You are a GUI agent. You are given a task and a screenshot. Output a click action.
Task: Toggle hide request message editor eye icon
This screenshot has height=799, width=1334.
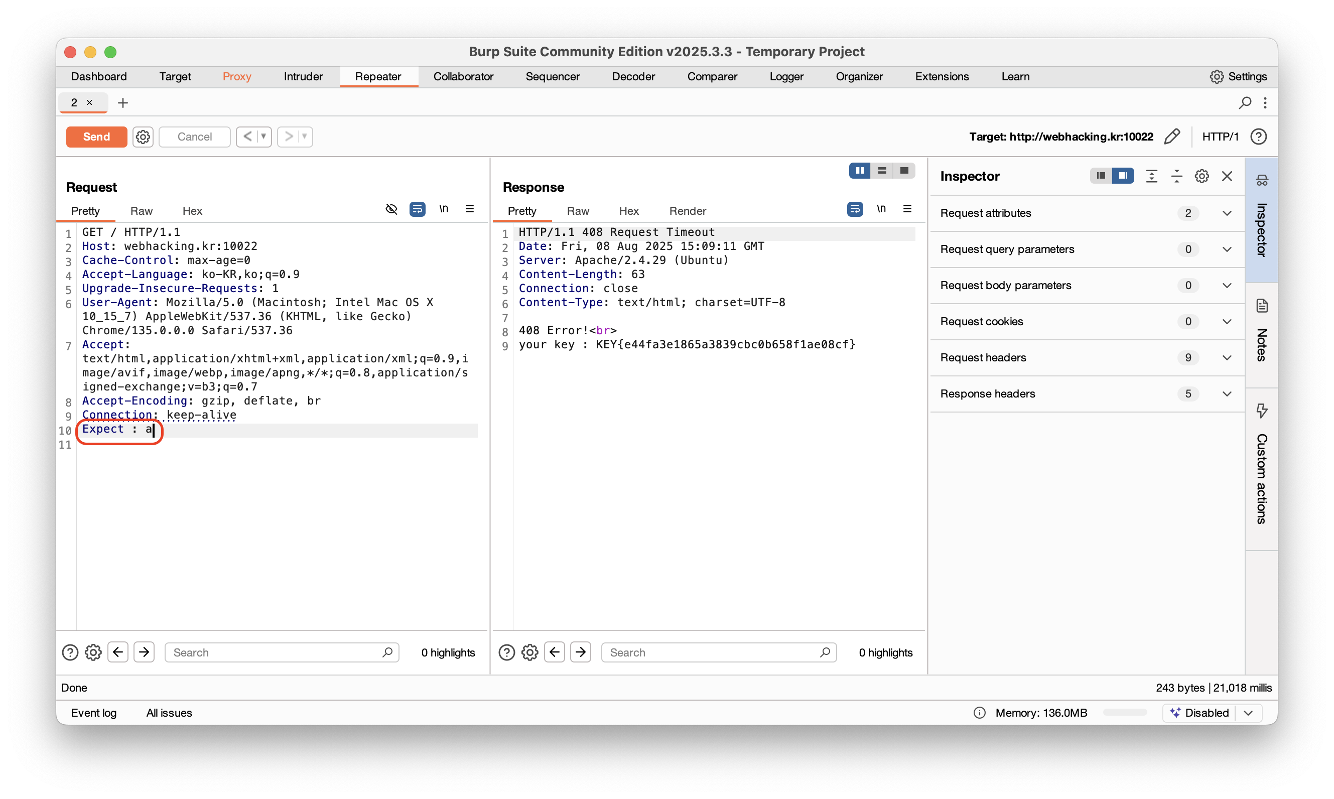391,209
